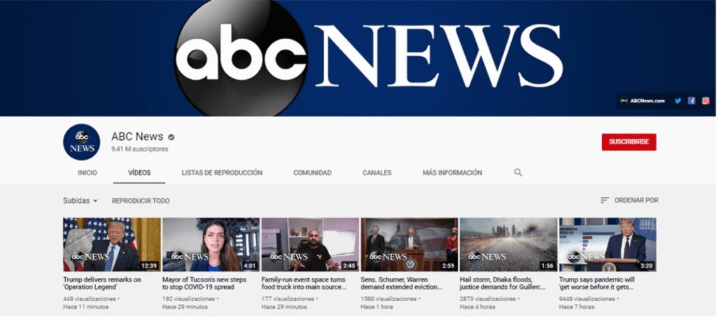Click the ABC News channel name

137,137
